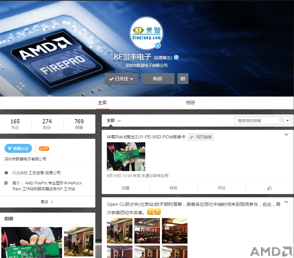This screenshot has height=258, width=294.
Task: Open sidebar album PCIe card photo
Action: click(x=32, y=242)
